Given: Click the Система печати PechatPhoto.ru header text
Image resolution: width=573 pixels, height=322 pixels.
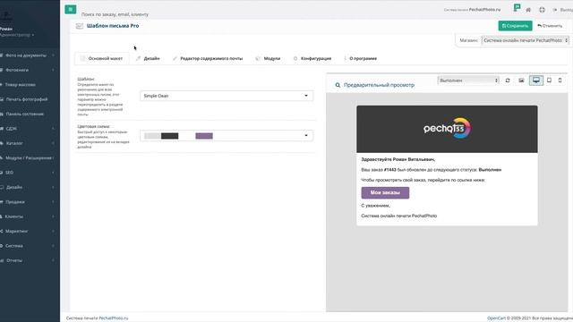Looking at the screenshot, I should 472,10.
